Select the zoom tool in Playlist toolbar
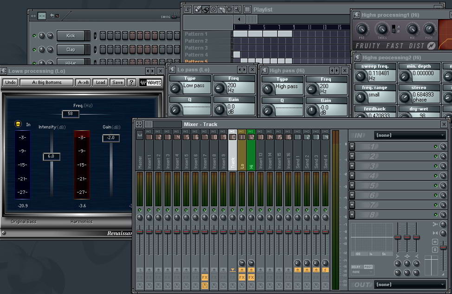 [237, 9]
